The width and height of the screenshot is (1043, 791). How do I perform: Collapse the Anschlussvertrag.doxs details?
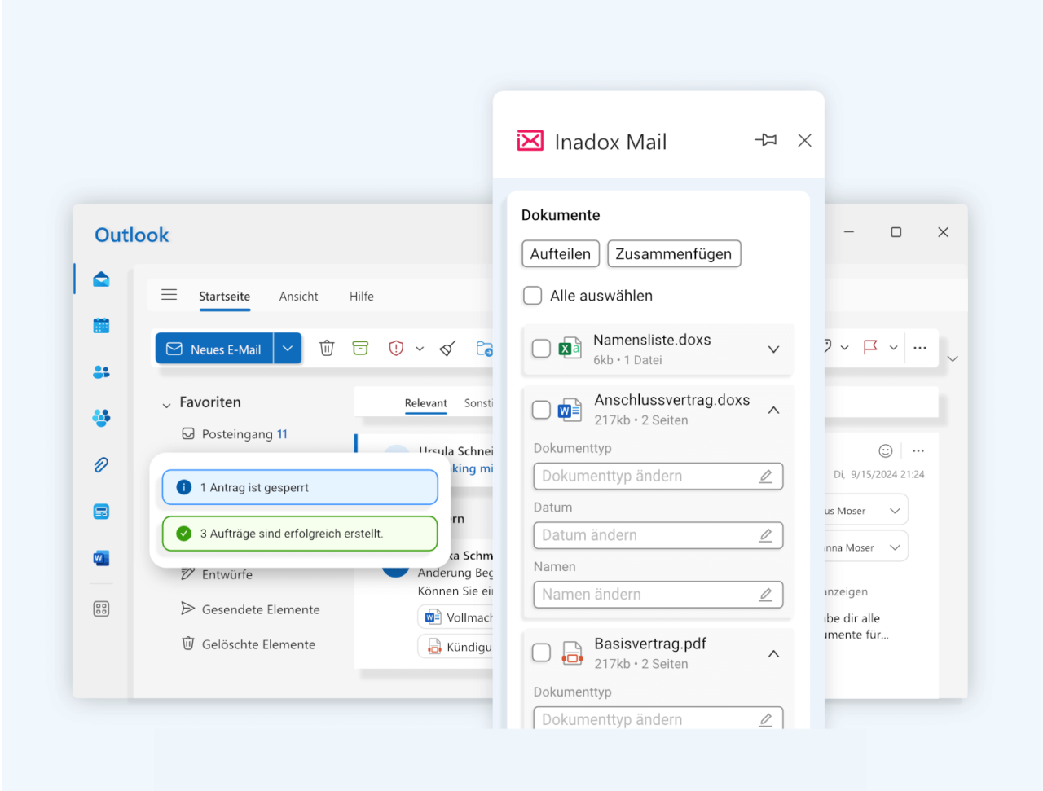pos(773,410)
